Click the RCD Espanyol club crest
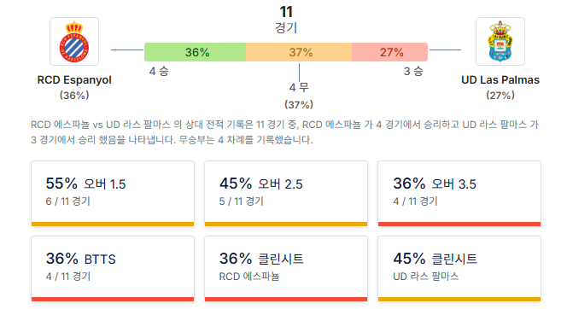567x309 pixels. (74, 42)
